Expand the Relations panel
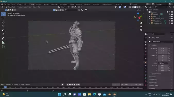The image size is (174, 97). tap(153, 77)
